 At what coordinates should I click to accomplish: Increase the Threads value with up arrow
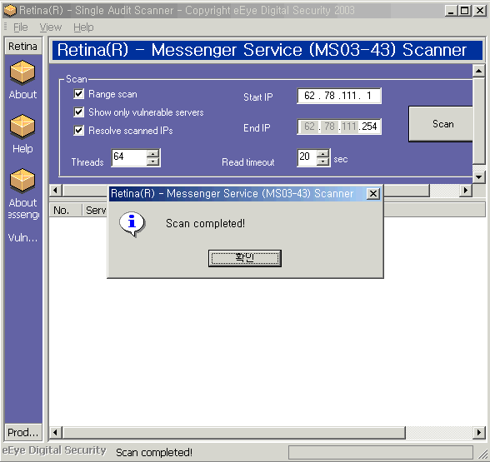tap(152, 153)
